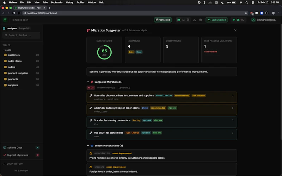
Task: Click the Vault Unlocked button
Action: [x=217, y=20]
